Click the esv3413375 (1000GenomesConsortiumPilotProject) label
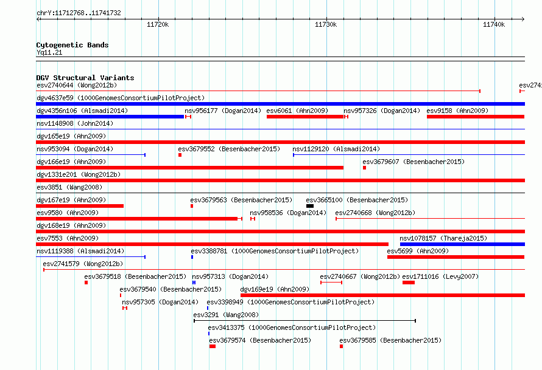 click(x=292, y=327)
